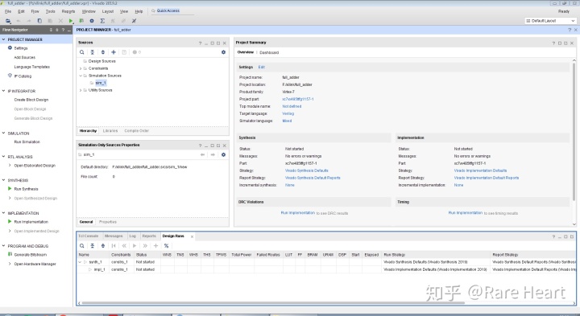This screenshot has width=580, height=316.
Task: Open Simulation-Only Sources Properties gear
Action: click(x=223, y=154)
